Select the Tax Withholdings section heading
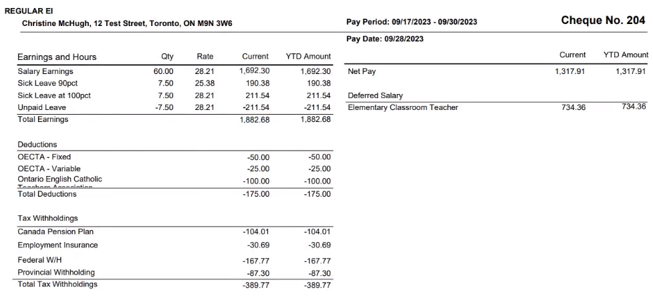 48,218
